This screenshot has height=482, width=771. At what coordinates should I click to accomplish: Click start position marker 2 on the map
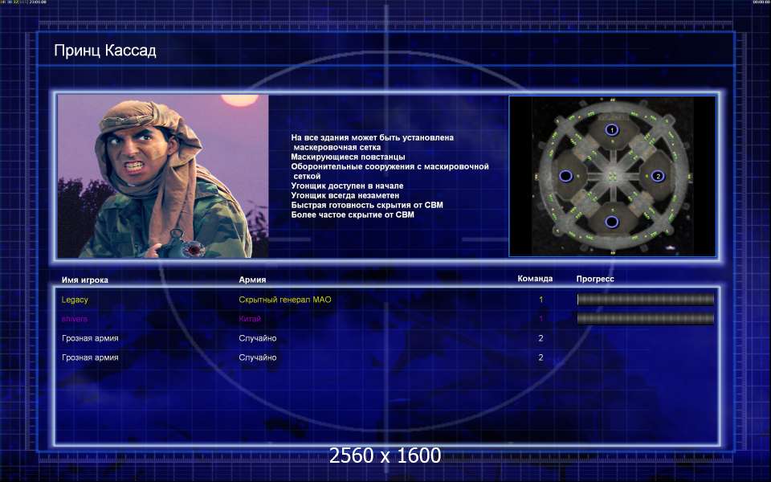click(658, 176)
